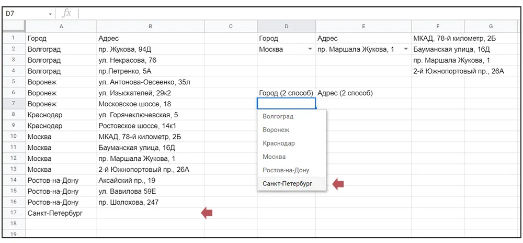Image resolution: width=523 pixels, height=243 pixels.
Task: Select column B header
Action: (150, 27)
